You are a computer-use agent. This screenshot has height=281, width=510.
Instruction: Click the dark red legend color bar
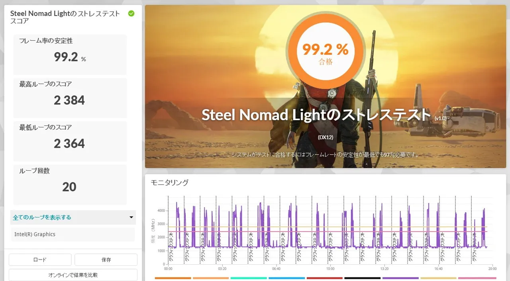[324, 278]
